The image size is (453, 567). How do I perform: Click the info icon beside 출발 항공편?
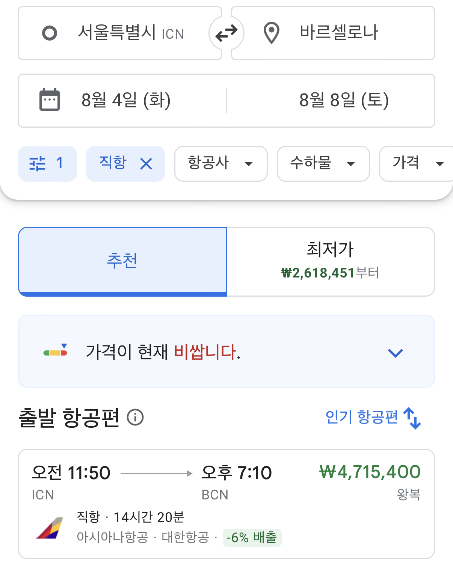(135, 417)
